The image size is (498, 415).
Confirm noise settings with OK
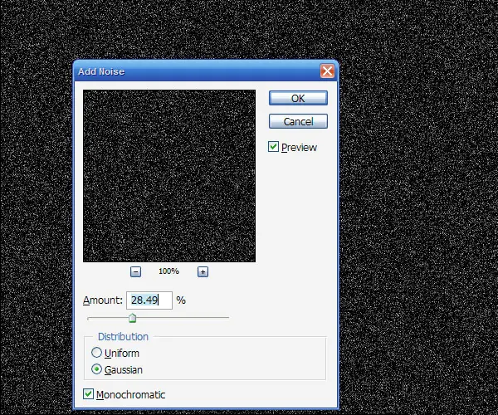click(x=298, y=98)
